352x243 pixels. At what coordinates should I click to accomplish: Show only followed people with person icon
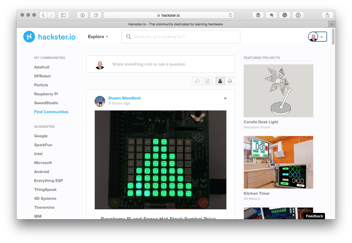click(x=220, y=81)
